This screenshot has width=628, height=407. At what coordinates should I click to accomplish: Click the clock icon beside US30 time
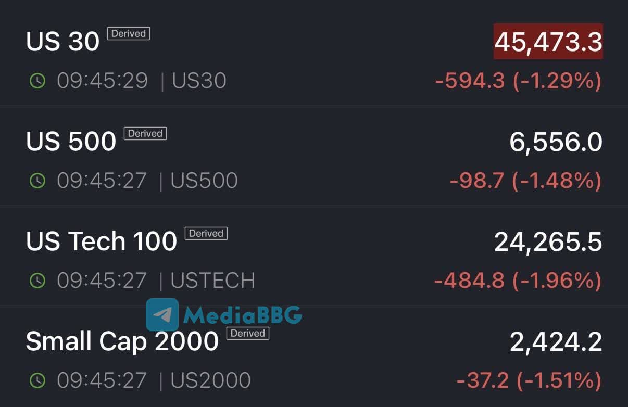[37, 81]
